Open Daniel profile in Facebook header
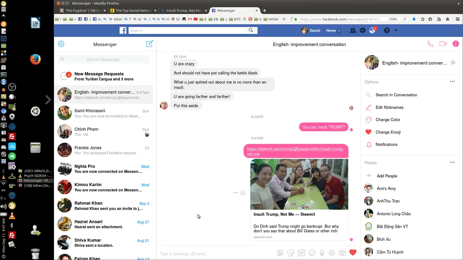 point(311,31)
